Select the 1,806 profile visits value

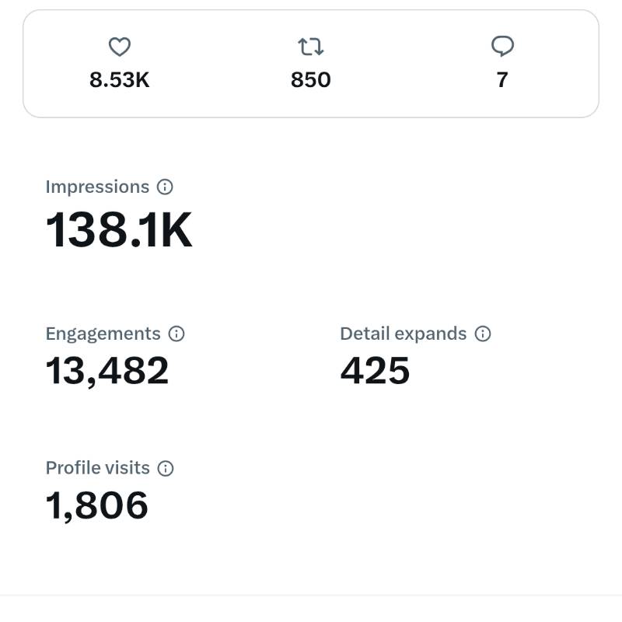(x=96, y=505)
